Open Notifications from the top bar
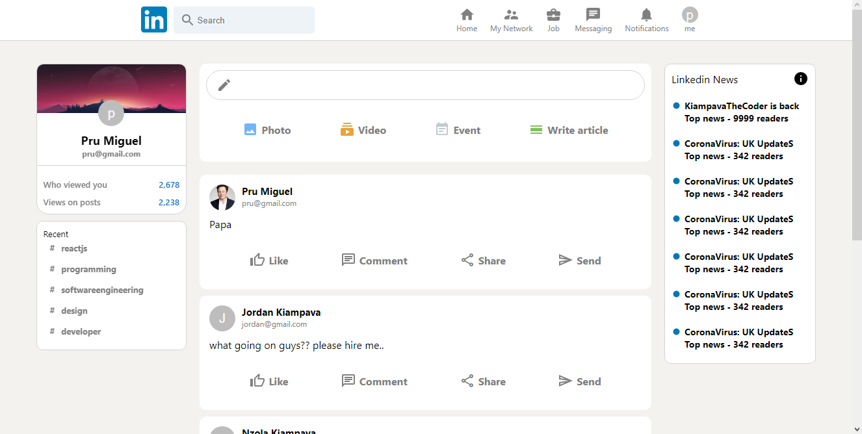The width and height of the screenshot is (862, 434). point(646,19)
